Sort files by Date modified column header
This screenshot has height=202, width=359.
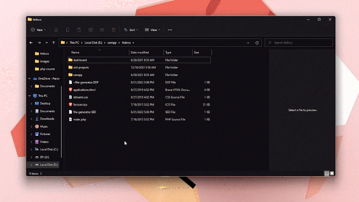pyautogui.click(x=140, y=53)
